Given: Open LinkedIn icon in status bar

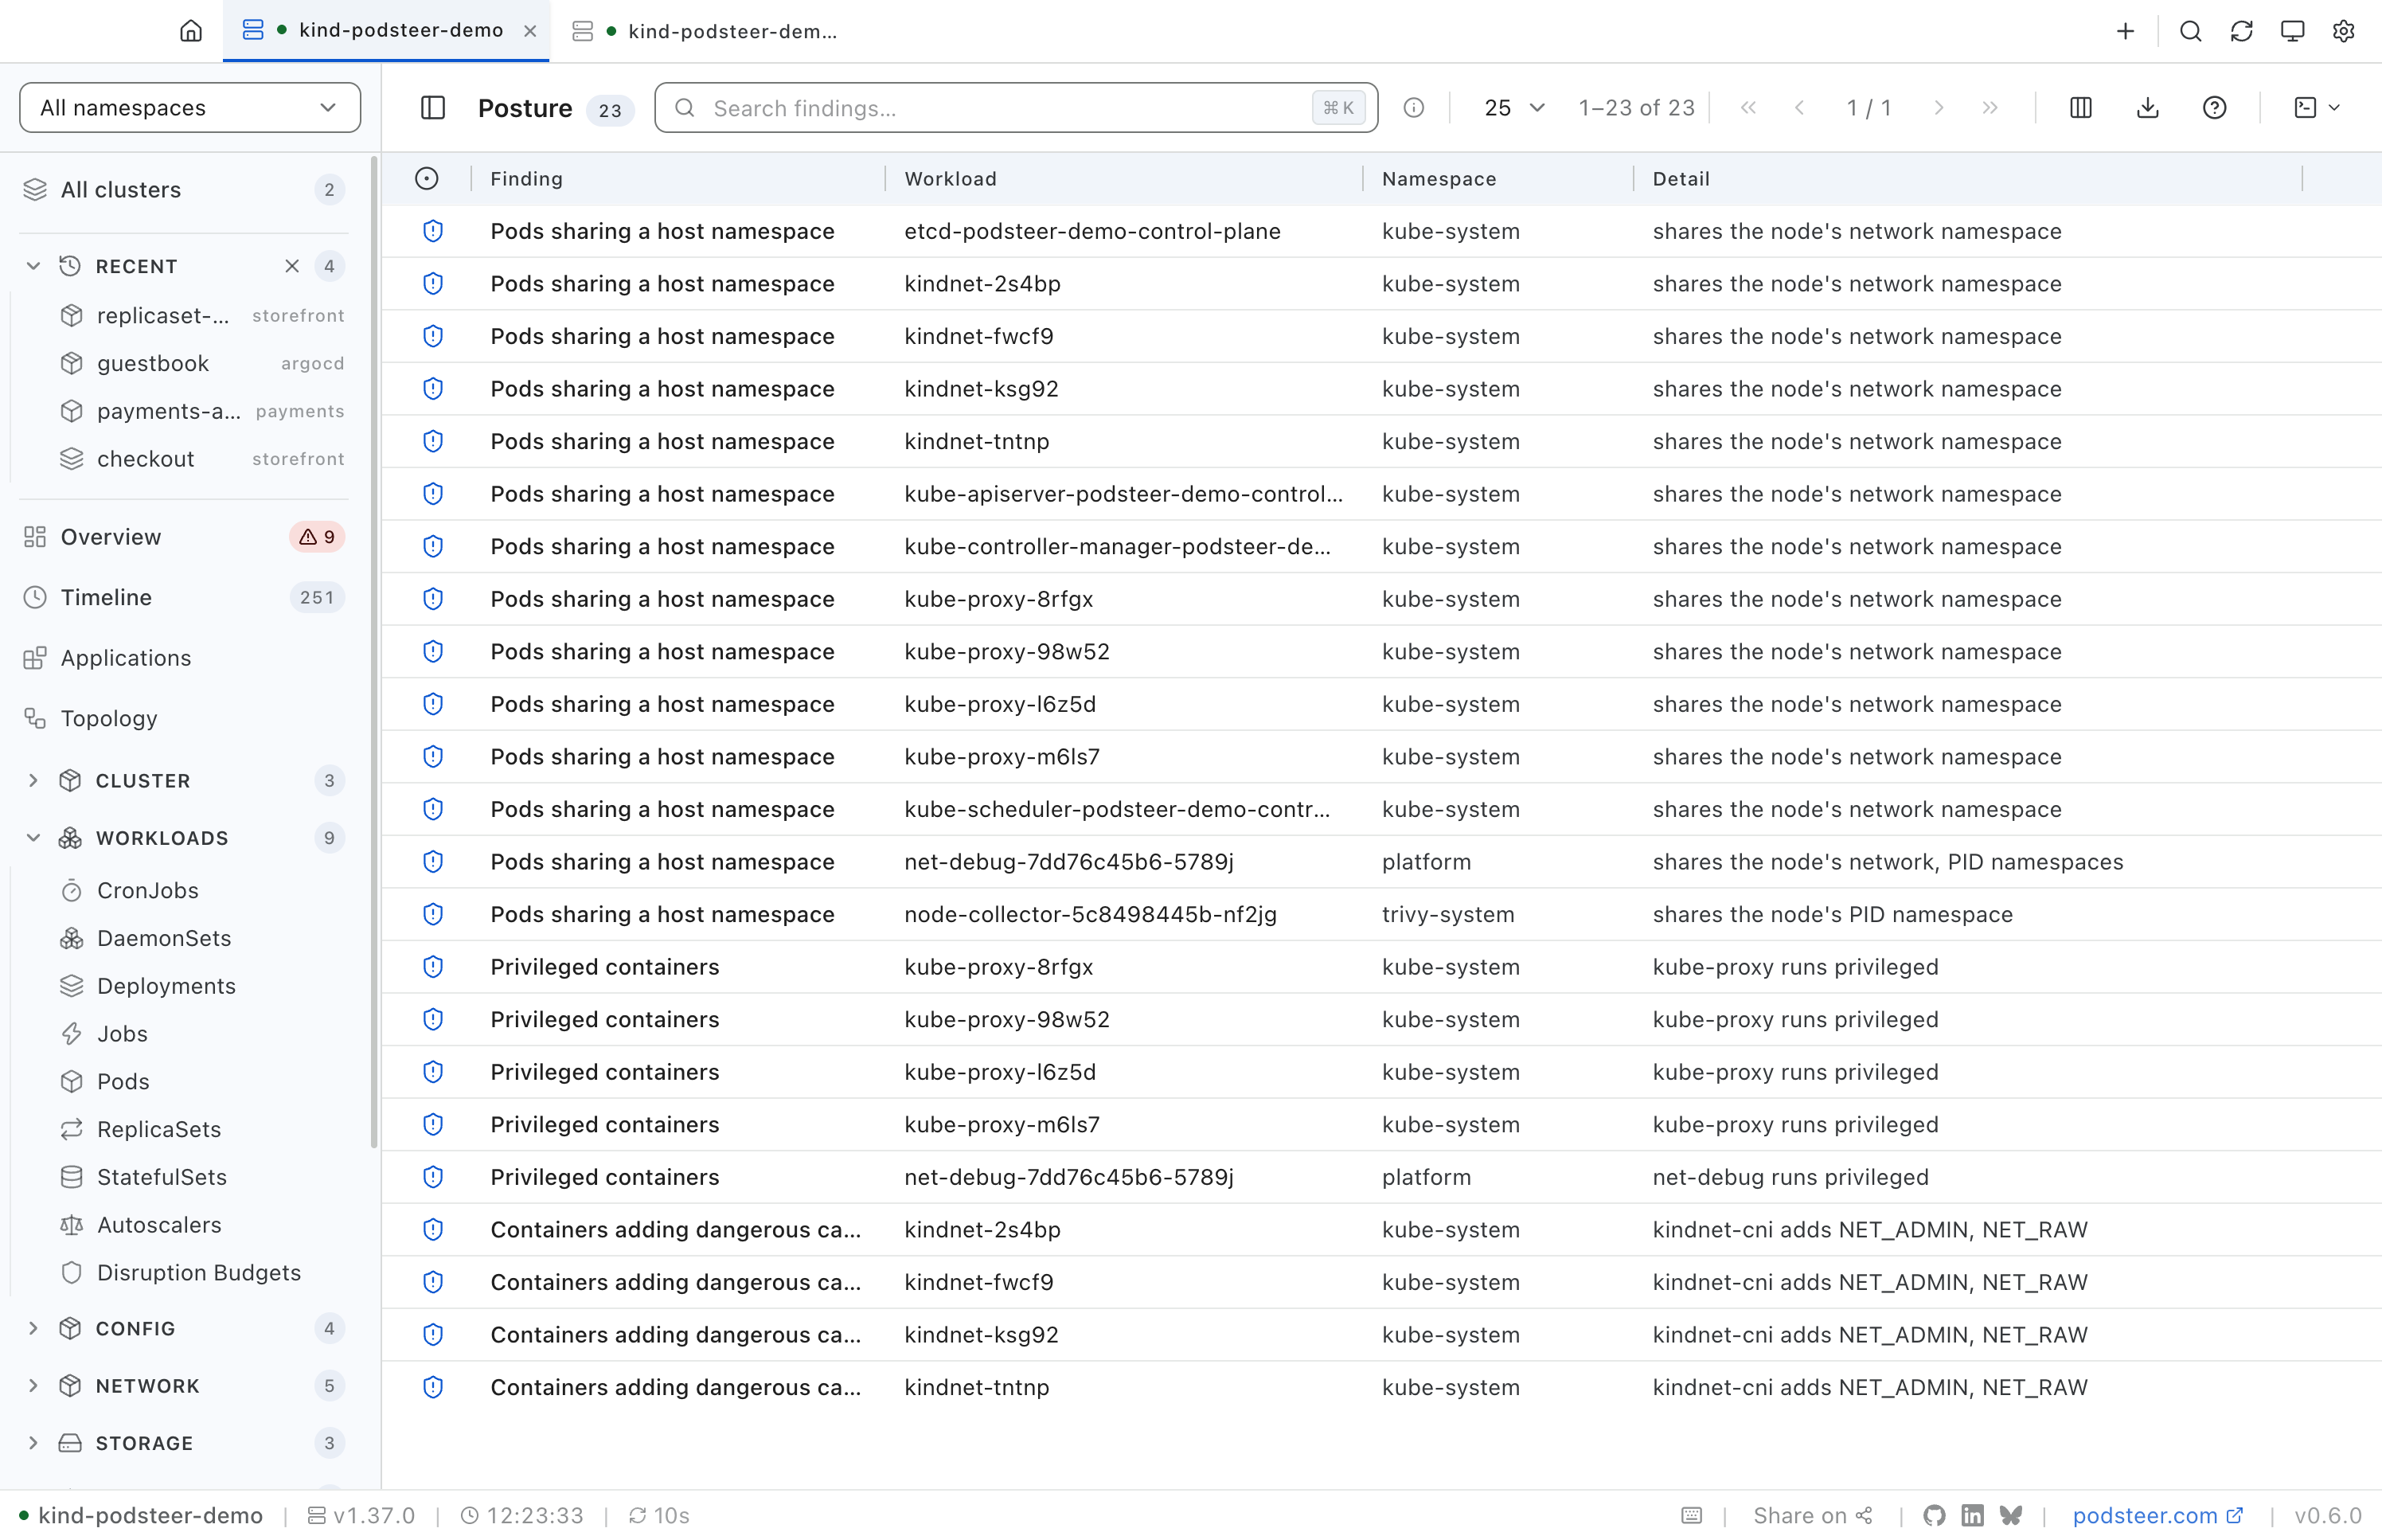Looking at the screenshot, I should pyautogui.click(x=1972, y=1515).
